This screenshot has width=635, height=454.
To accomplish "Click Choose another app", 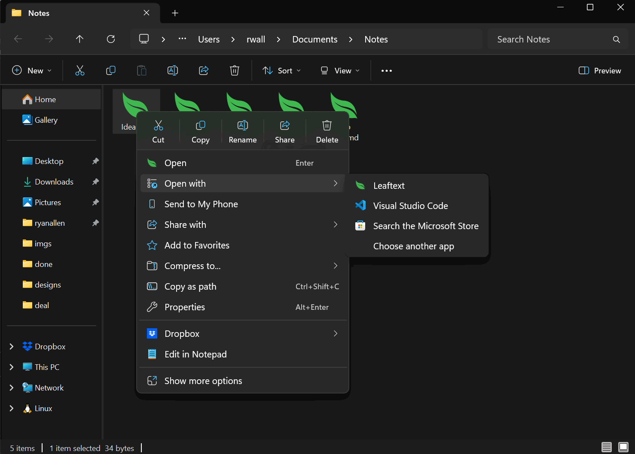I will [x=417, y=246].
